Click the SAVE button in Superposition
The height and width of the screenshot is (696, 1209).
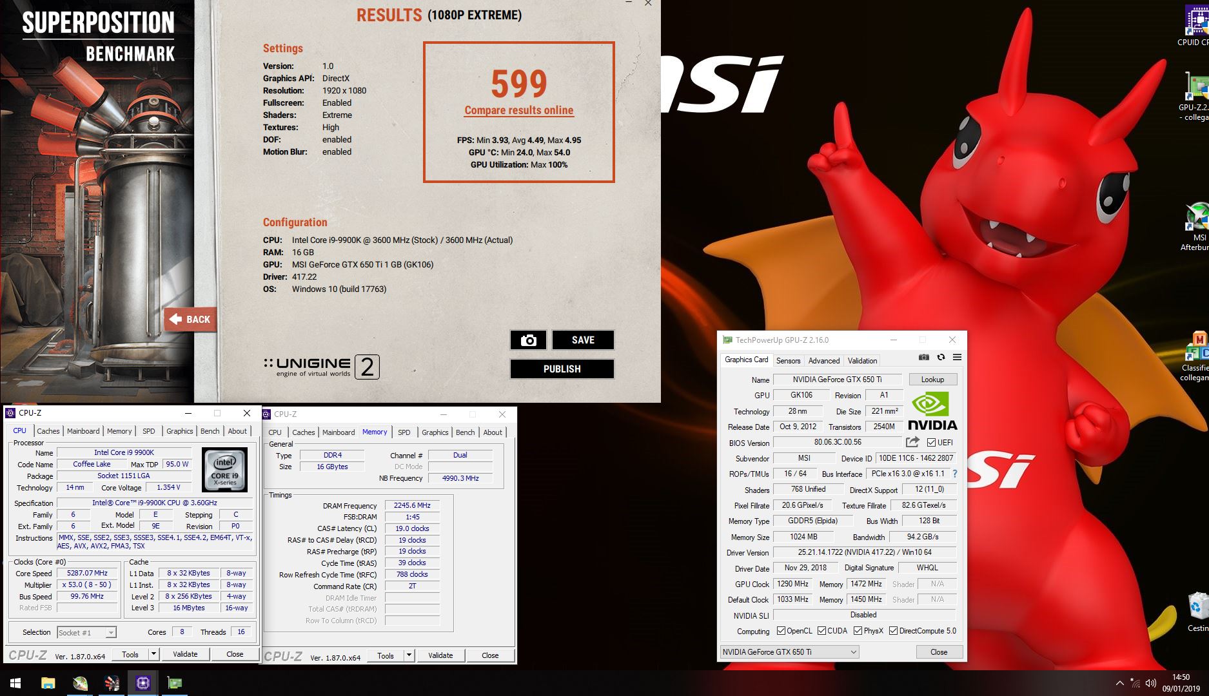pos(583,340)
